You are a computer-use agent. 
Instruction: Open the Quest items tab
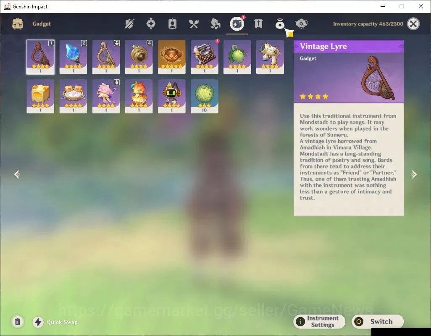coord(258,24)
